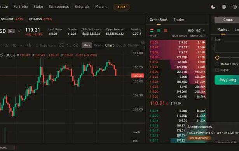239x151 pixels.
Task: Click ask price 110.28 in order book
Action: point(154,72)
